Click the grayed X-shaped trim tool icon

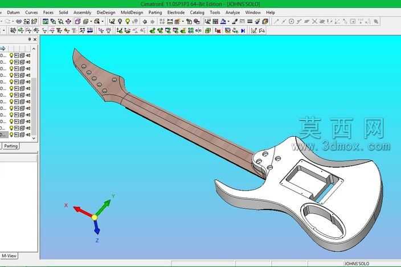314,22
